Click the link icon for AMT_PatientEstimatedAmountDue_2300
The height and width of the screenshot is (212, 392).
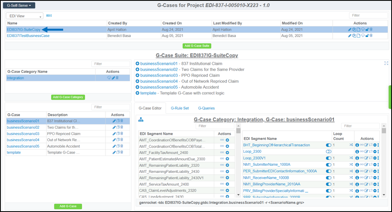222,159
